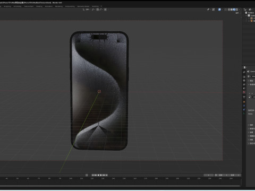This screenshot has width=255, height=191.
Task: Toggle X-ray mode in viewport header
Action: tap(225, 10)
